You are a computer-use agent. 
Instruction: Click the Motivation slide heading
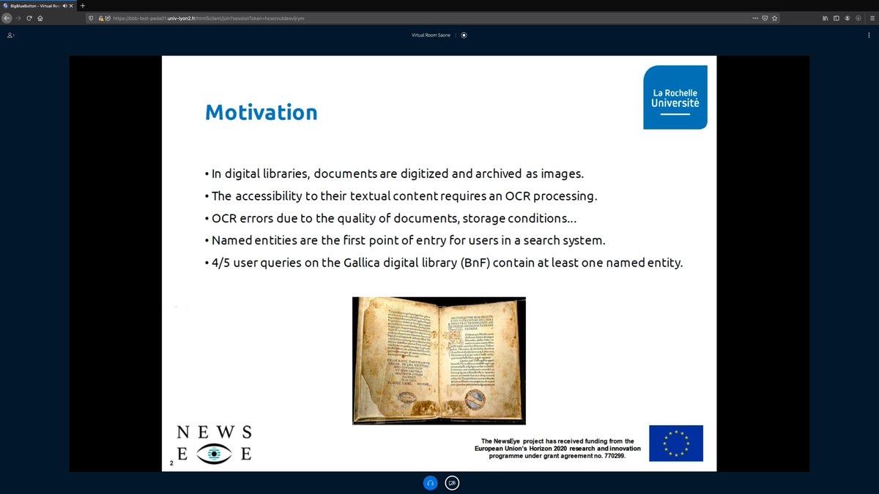click(x=262, y=112)
